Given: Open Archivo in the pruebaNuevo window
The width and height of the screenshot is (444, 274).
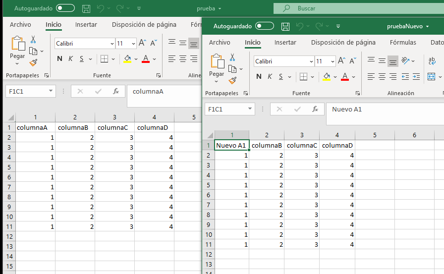Looking at the screenshot, I should coord(220,43).
